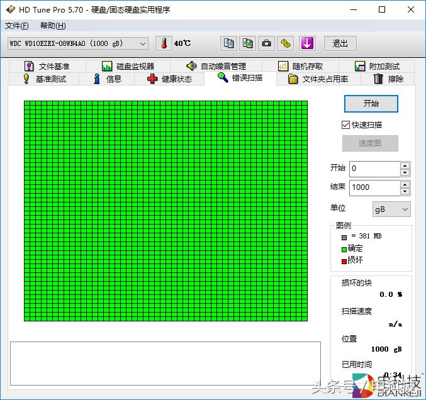
Task: Click the copy text to clipboard icon
Action: tap(228, 43)
